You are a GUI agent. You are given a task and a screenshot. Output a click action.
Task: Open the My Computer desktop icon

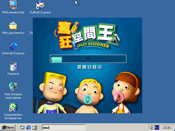point(13,5)
